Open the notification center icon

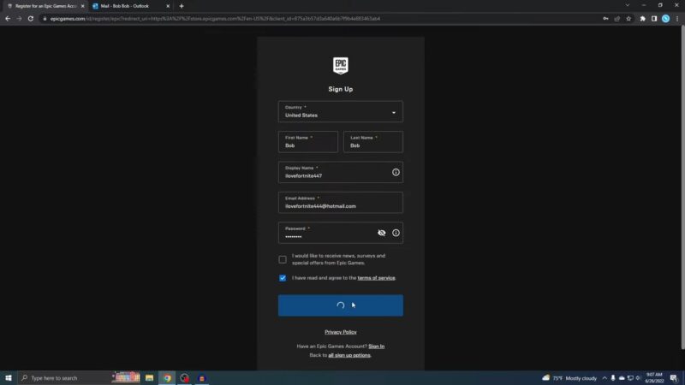click(x=674, y=378)
